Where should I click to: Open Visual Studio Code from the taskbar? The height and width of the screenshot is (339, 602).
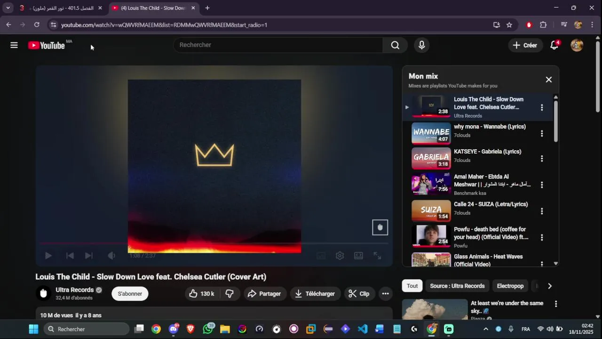[362, 329]
